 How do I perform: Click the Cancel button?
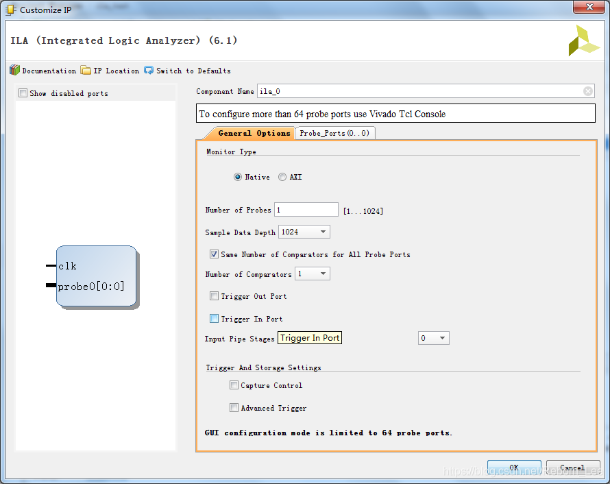pos(573,468)
